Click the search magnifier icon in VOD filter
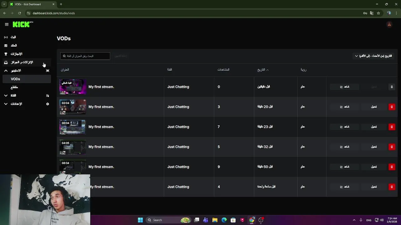This screenshot has width=401, height=225. click(x=64, y=56)
